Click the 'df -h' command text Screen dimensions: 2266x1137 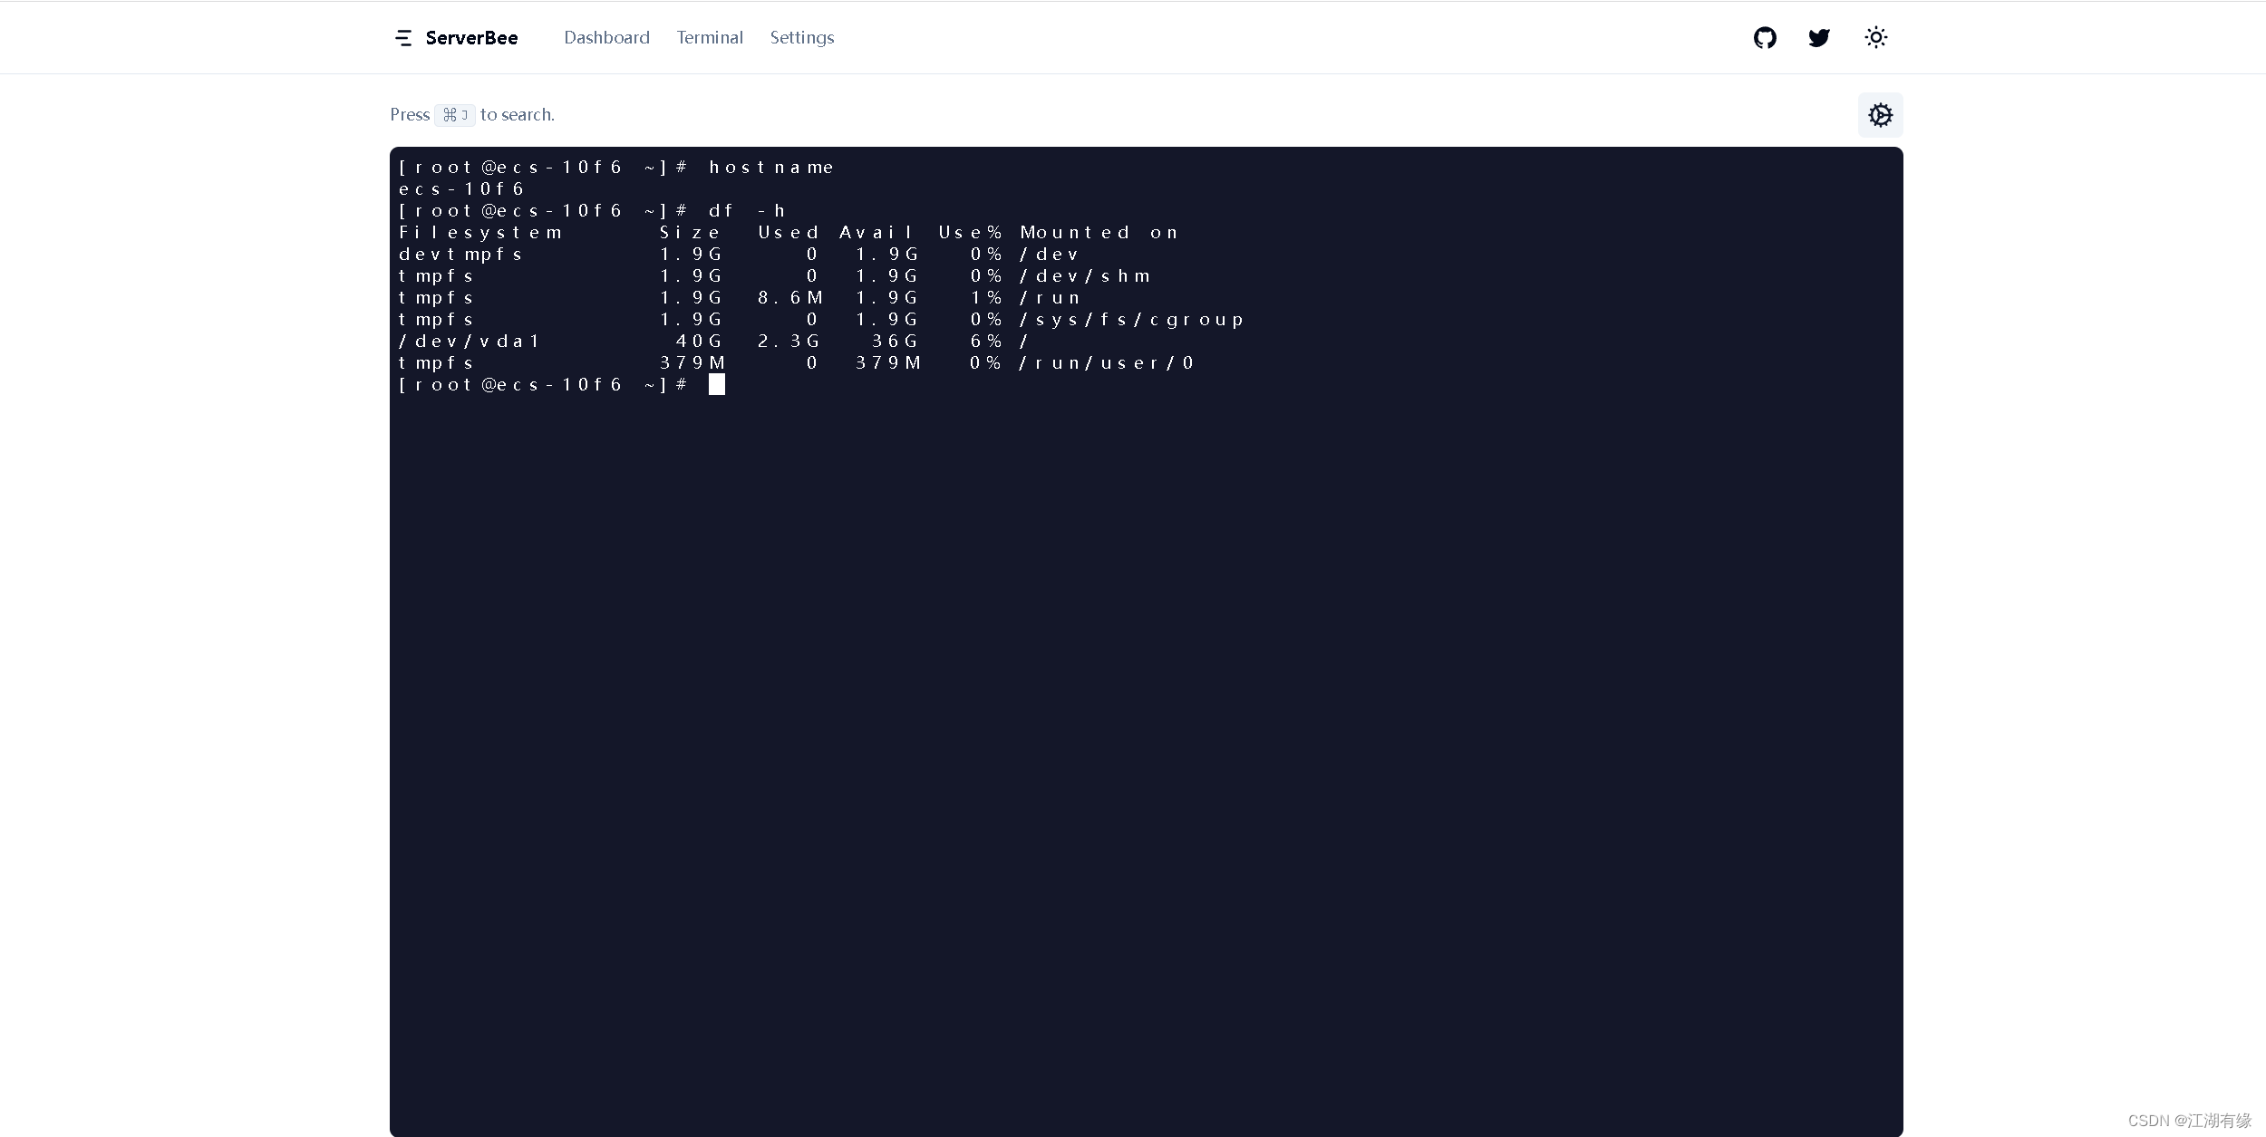(746, 211)
